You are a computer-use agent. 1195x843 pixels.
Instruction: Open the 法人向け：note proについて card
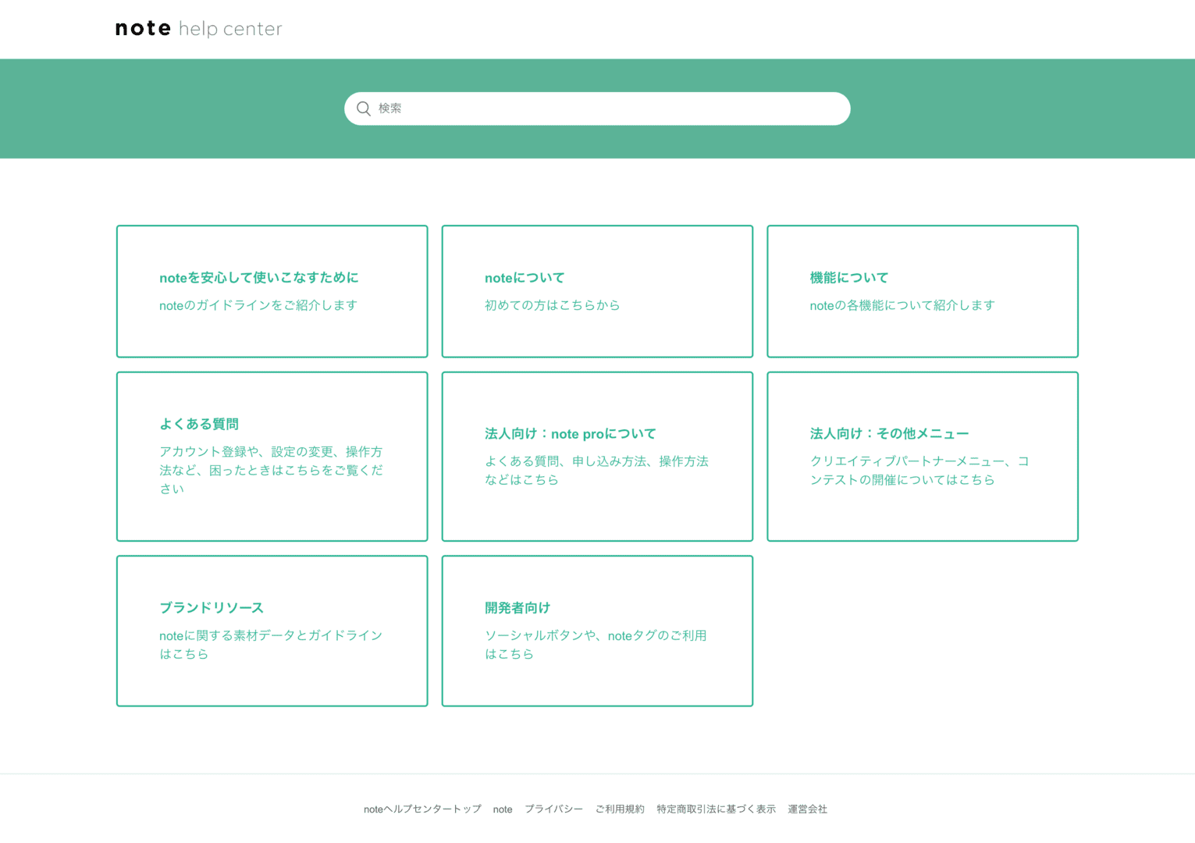pyautogui.click(x=597, y=457)
